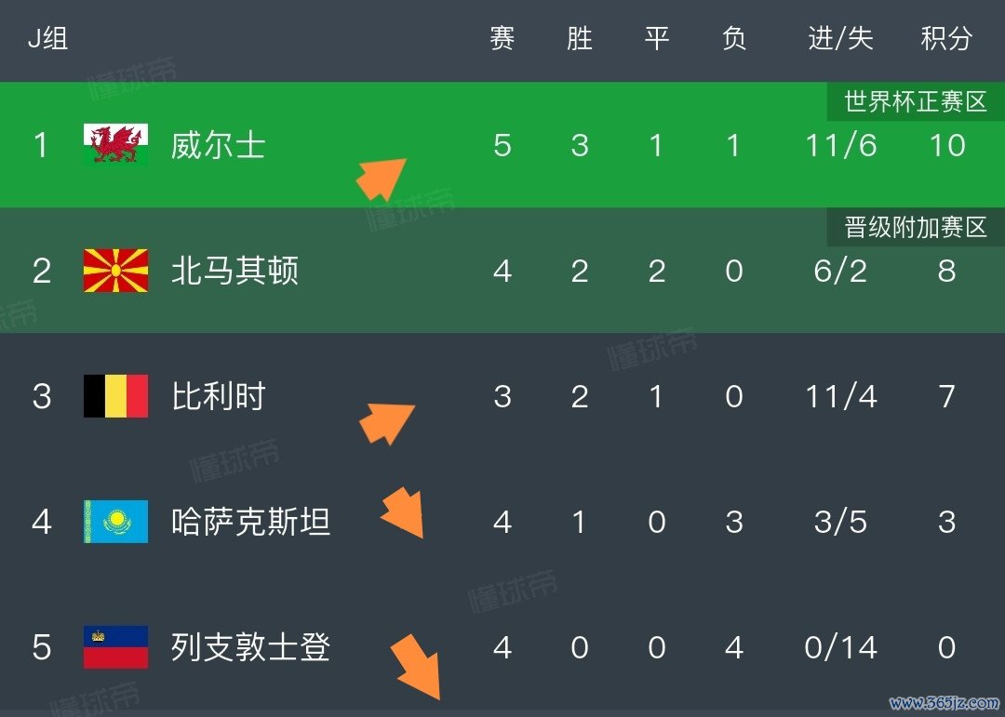Click the 积分 column header
1005x717 pixels.
946,38
